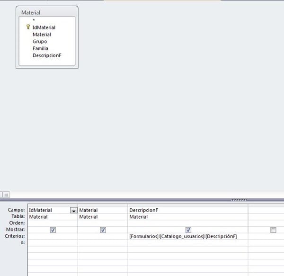Check Mostrar in the empty fourth column
The width and height of the screenshot is (284, 276).
pos(273,230)
